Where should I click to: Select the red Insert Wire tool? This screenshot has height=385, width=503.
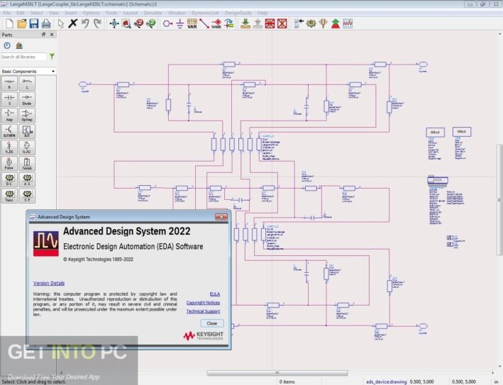pyautogui.click(x=204, y=23)
